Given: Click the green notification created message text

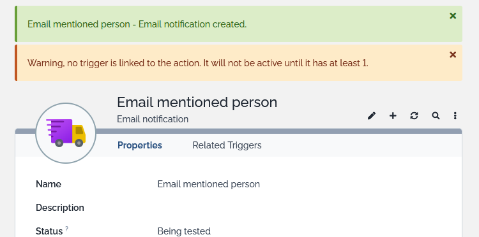Looking at the screenshot, I should pyautogui.click(x=137, y=24).
